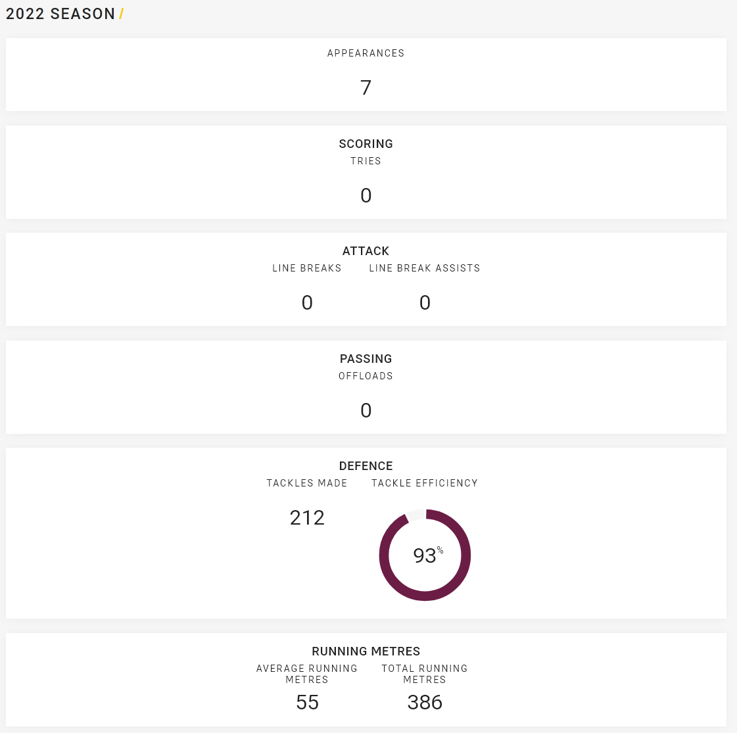Click the 93% value inside ring
This screenshot has width=737, height=733.
pos(428,555)
